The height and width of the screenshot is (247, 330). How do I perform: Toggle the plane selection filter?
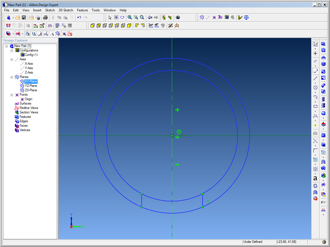58,34
